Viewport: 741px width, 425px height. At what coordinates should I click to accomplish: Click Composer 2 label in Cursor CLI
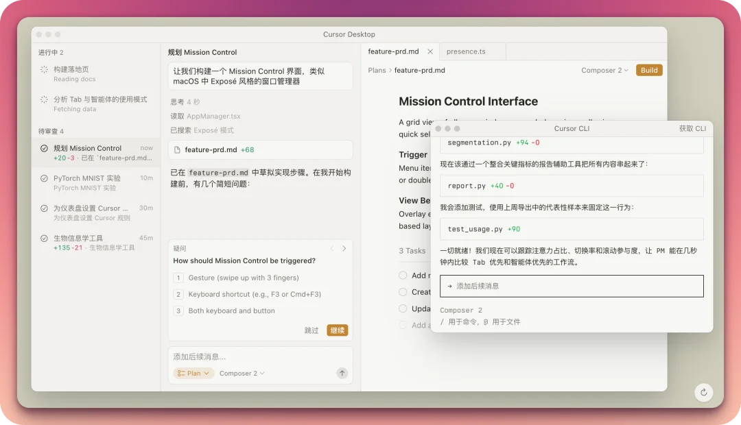(461, 311)
